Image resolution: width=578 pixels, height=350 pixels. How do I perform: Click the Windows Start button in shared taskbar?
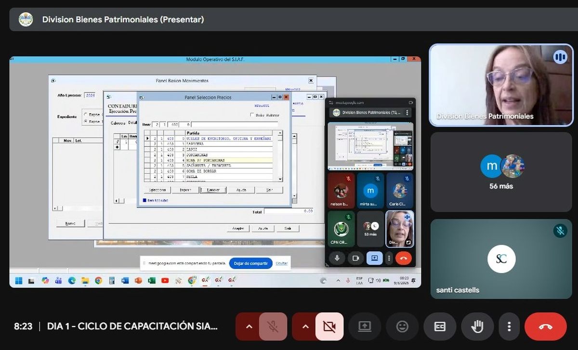pyautogui.click(x=18, y=280)
